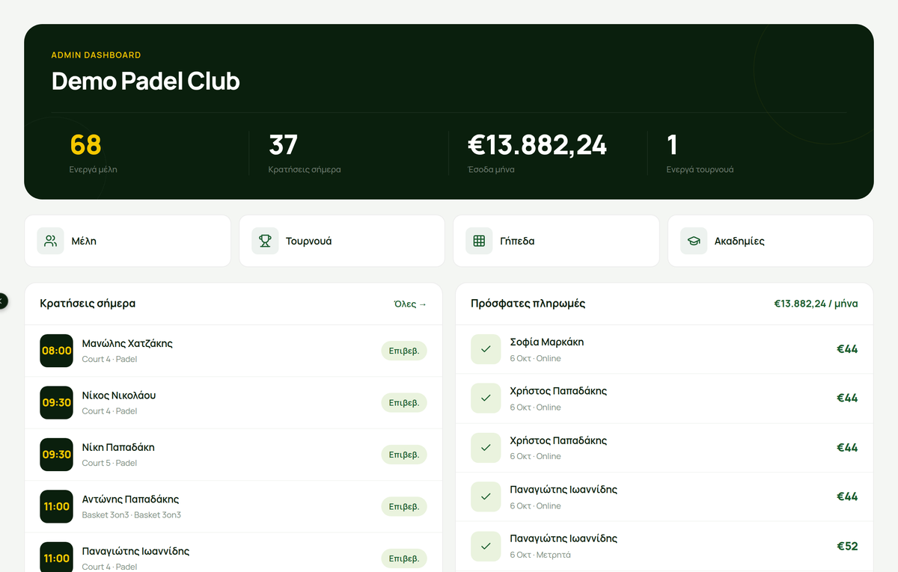Open the Ακαδημίες navigation card

click(771, 241)
